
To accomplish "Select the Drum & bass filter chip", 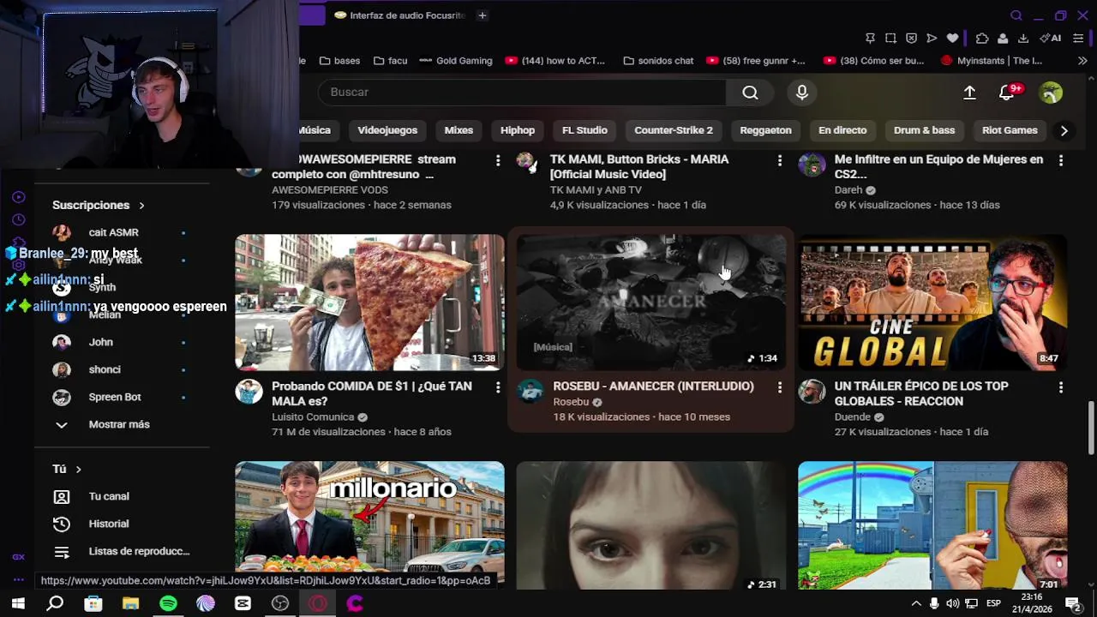I will click(x=924, y=130).
